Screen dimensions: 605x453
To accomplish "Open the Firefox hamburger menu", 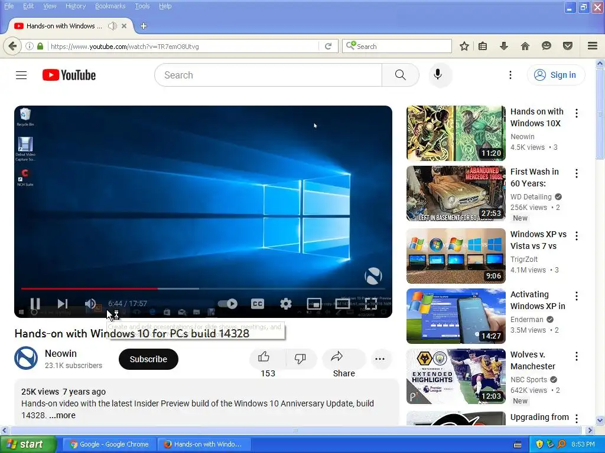I will (593, 46).
